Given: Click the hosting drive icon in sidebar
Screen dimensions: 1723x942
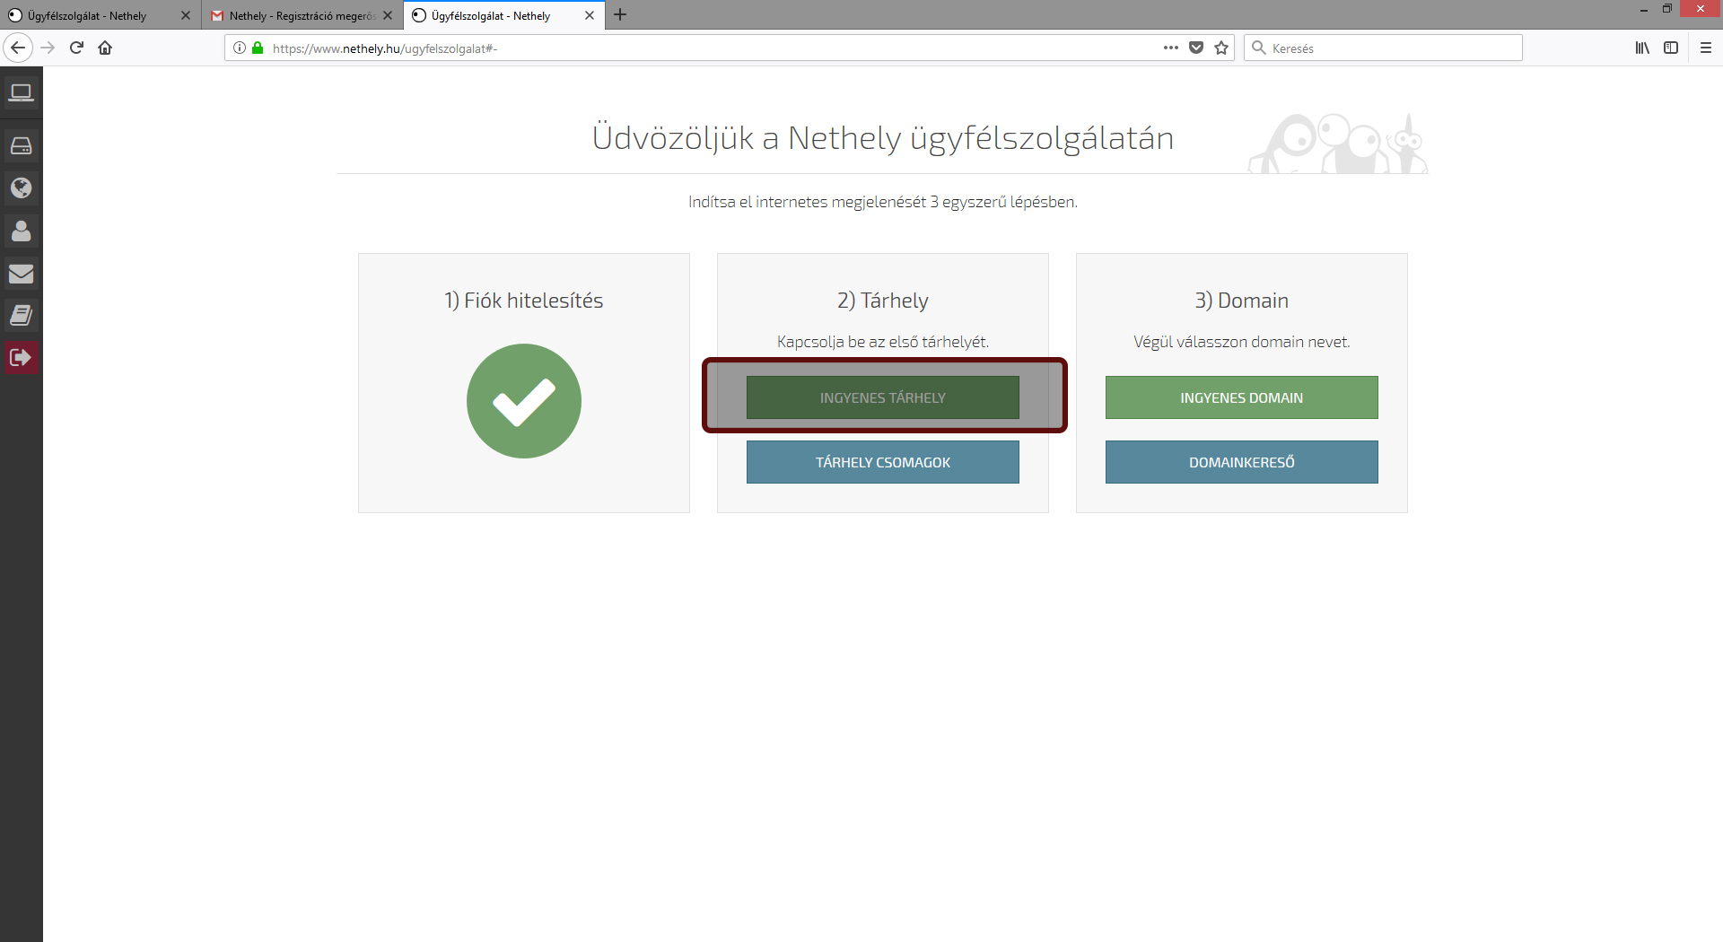Looking at the screenshot, I should [21, 145].
